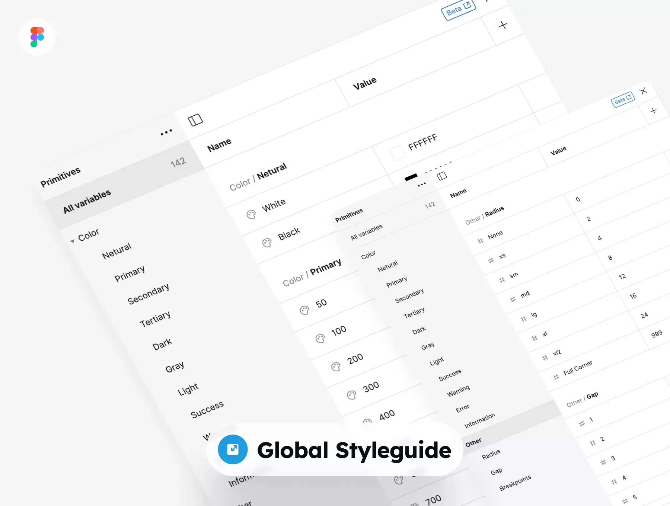The width and height of the screenshot is (670, 506).
Task: Collapse the Color group in back window
Action: (72, 241)
